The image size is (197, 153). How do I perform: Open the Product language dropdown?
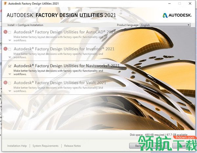point(165,25)
